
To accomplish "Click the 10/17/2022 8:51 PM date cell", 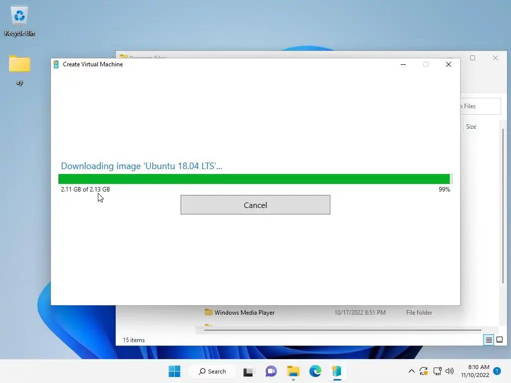I will [360, 312].
